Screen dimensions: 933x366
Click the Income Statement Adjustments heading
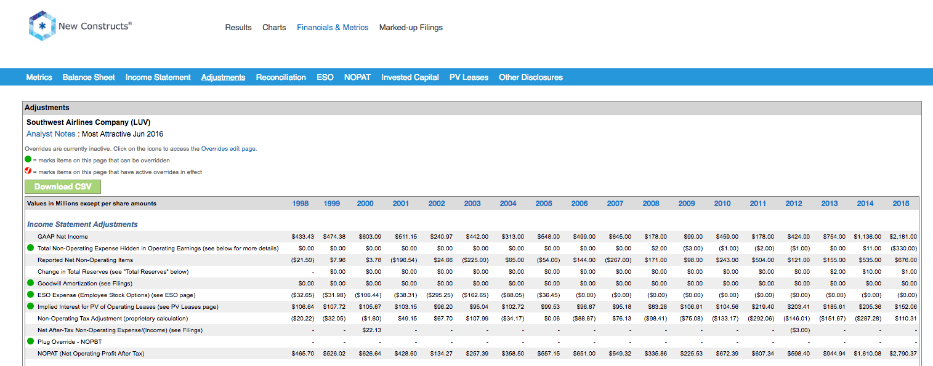click(83, 225)
